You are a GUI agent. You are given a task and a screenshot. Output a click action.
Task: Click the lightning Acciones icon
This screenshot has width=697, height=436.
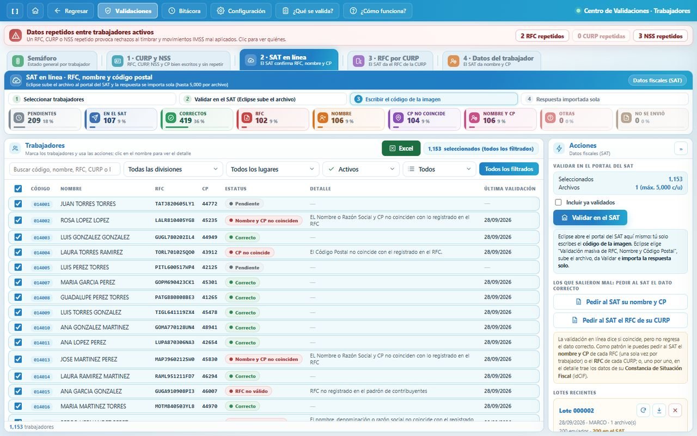[x=559, y=148]
